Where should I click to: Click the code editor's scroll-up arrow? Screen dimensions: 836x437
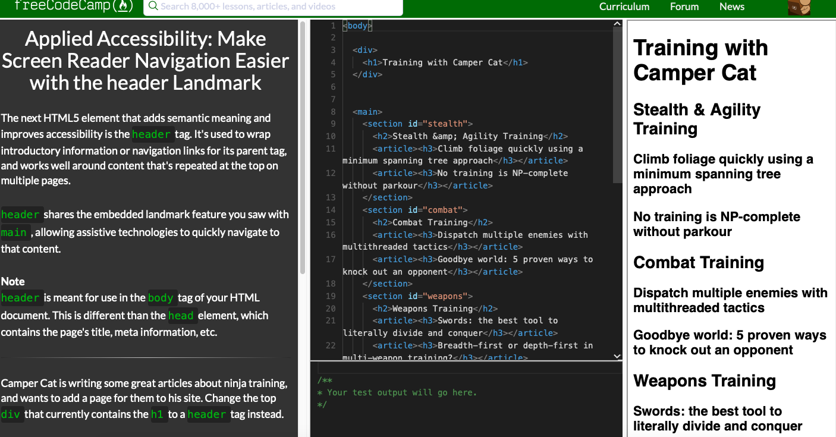coord(617,24)
